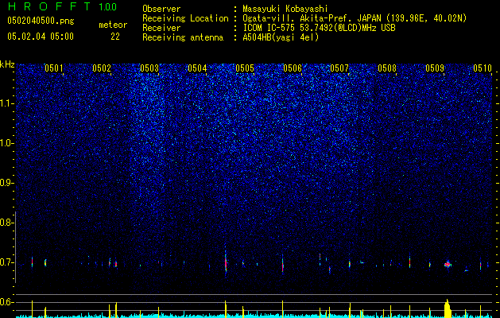The height and width of the screenshot is (318, 500).
Task: Click the kHz axis unit label
Action: [x=8, y=64]
